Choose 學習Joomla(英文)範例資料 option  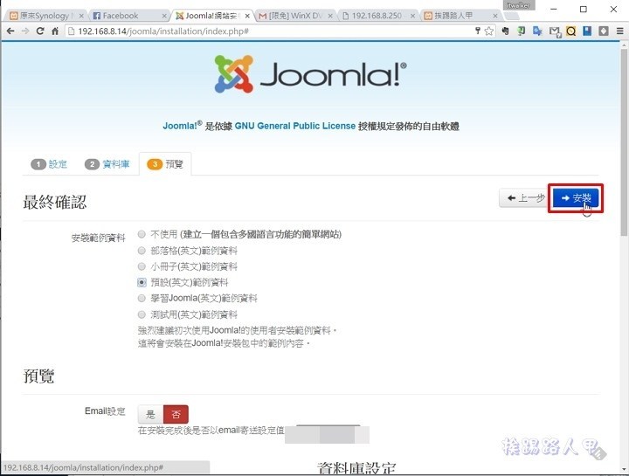142,299
